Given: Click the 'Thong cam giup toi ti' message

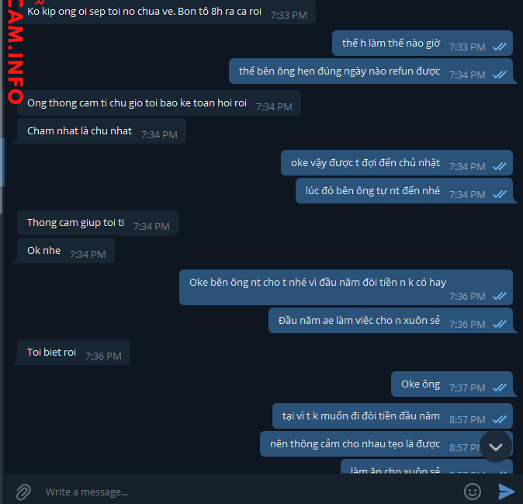Looking at the screenshot, I should (98, 223).
